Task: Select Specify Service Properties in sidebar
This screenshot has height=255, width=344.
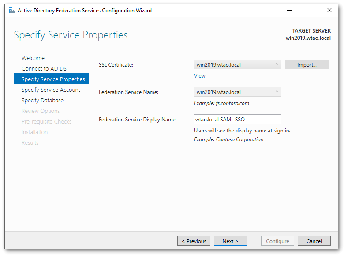Action: 53,79
